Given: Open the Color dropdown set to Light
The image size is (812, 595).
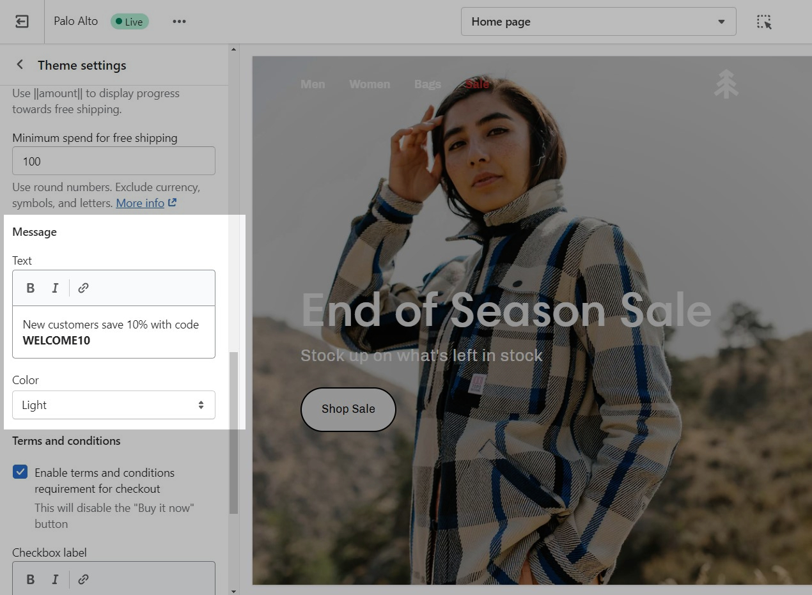Looking at the screenshot, I should tap(114, 405).
